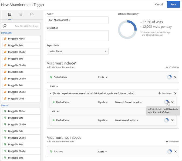The image size is (182, 161).
Task: Switch to the list view tab icon
Action: pos(21,14)
